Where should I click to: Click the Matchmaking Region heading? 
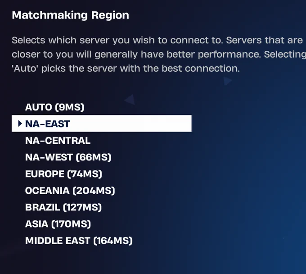[70, 15]
